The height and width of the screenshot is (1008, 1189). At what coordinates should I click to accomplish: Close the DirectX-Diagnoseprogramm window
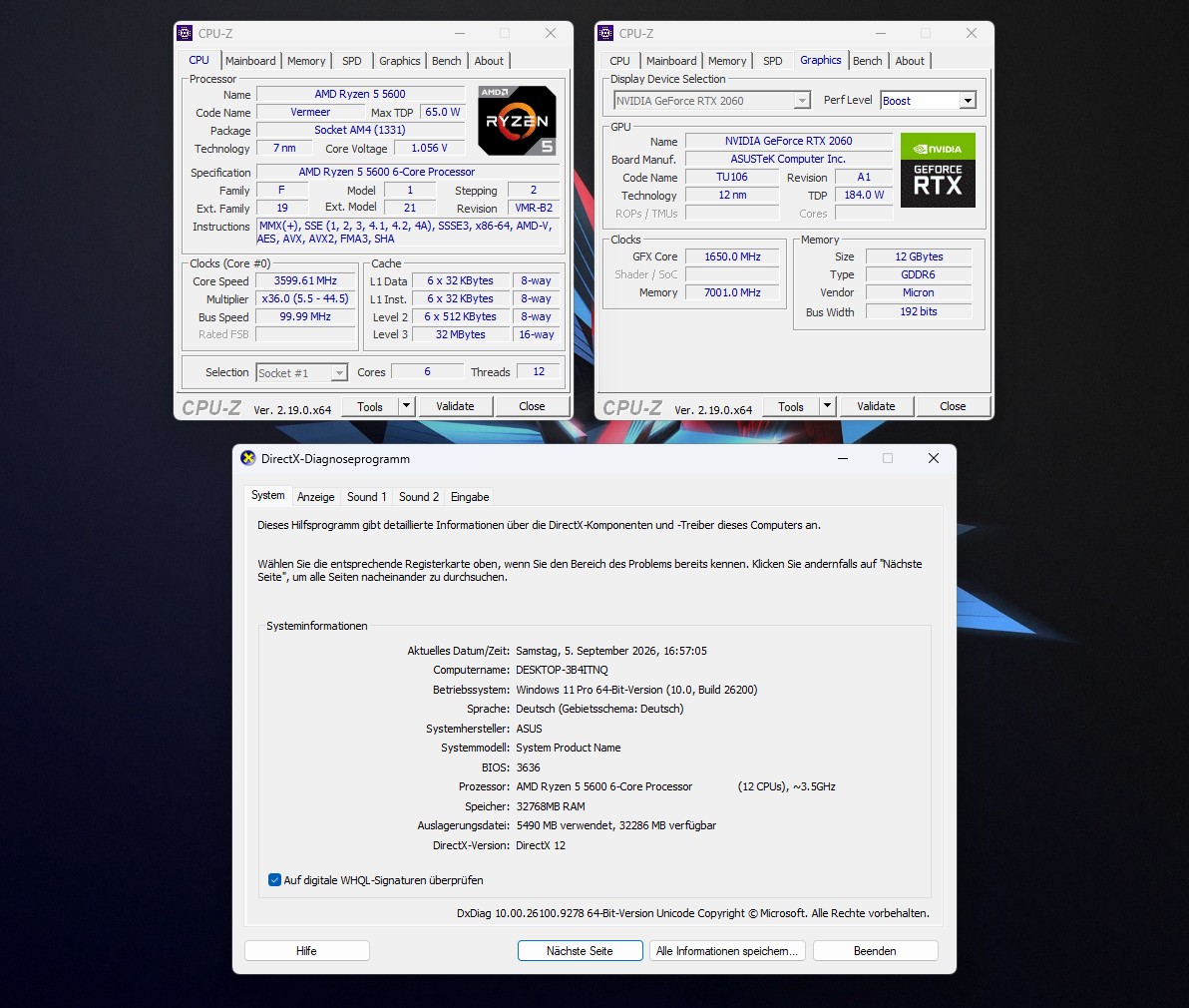[x=934, y=458]
